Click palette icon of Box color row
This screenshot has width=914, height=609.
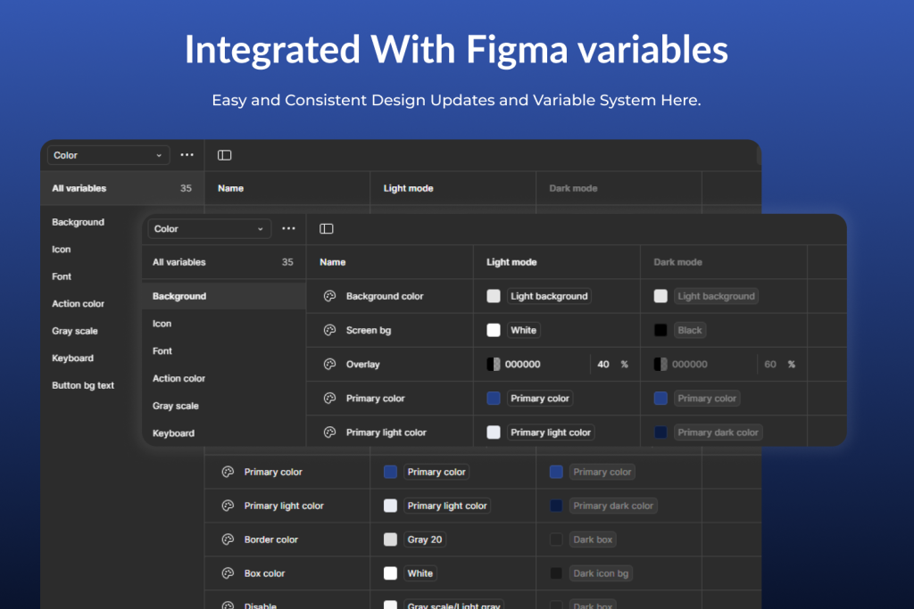pyautogui.click(x=228, y=573)
